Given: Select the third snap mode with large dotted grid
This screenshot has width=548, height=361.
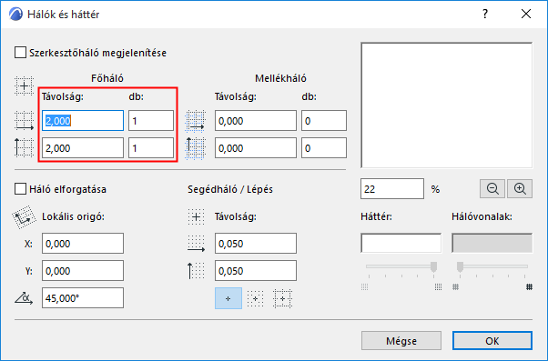Looking at the screenshot, I should 282,298.
